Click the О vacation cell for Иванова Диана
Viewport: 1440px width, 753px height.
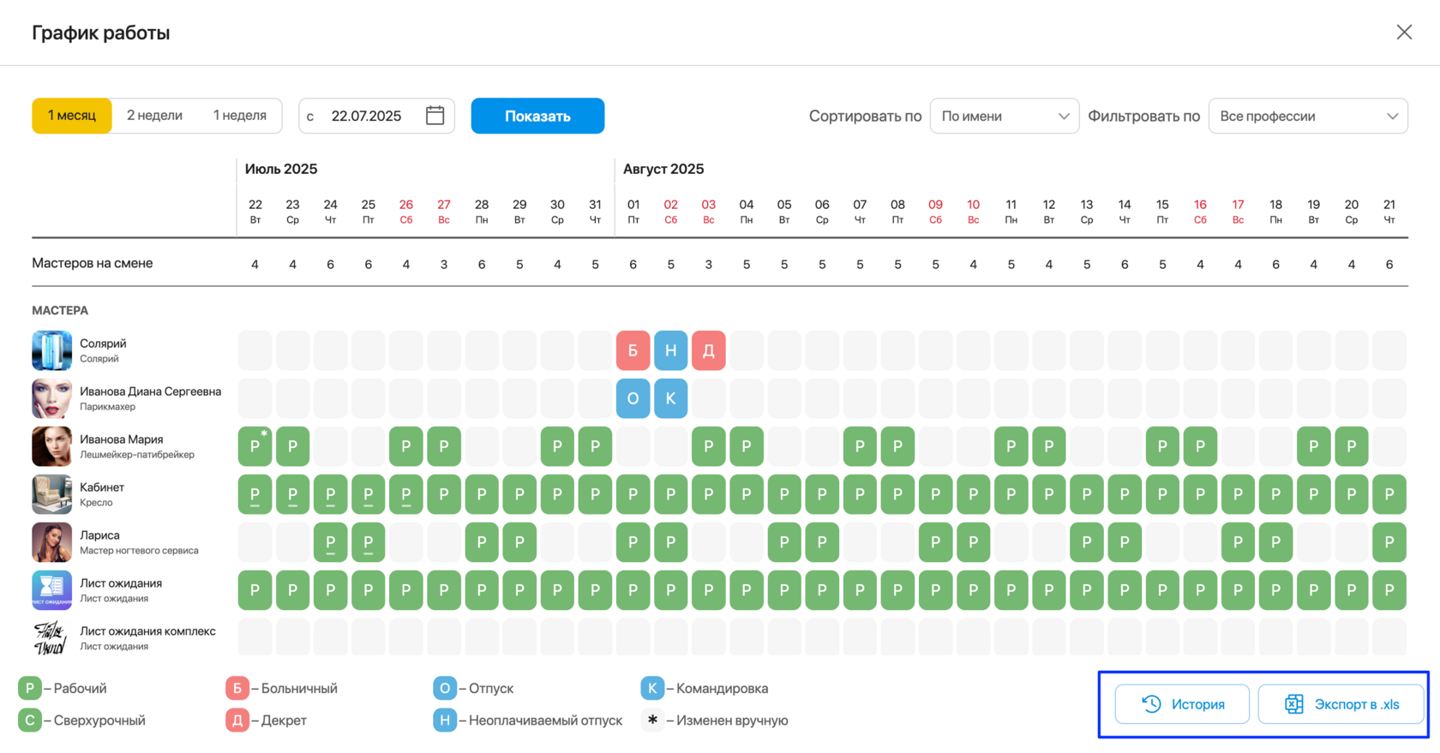point(633,398)
